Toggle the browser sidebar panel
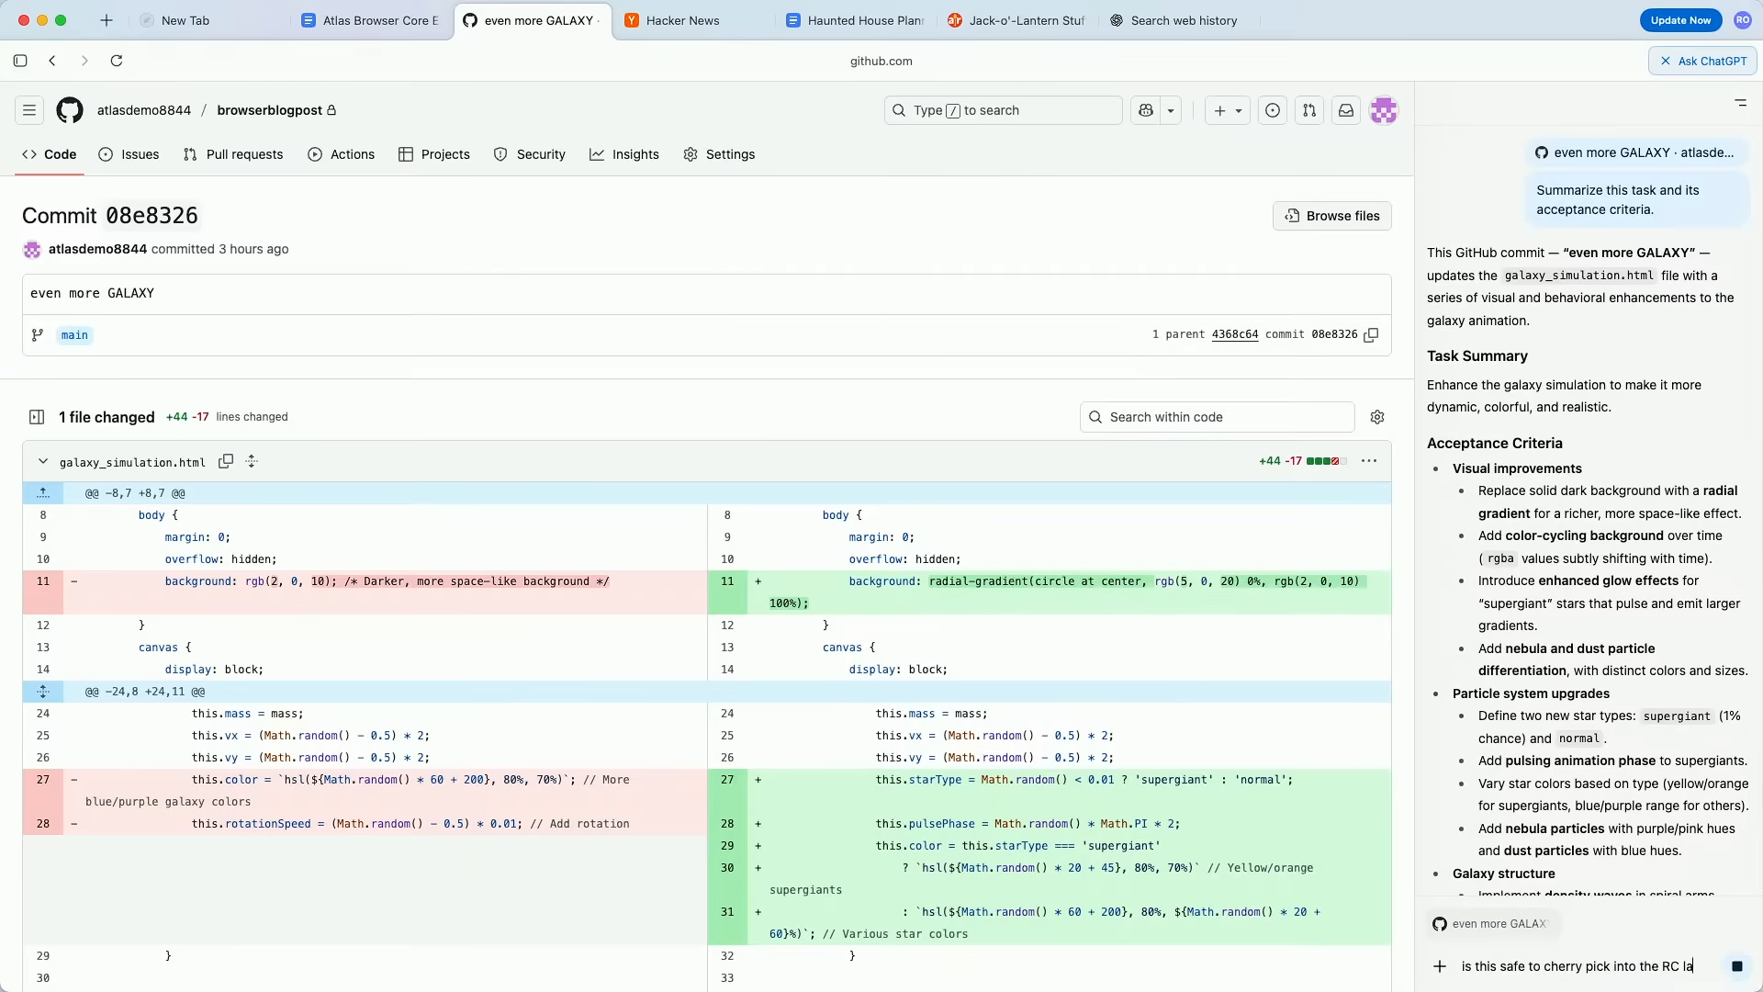1763x992 pixels. 20,61
